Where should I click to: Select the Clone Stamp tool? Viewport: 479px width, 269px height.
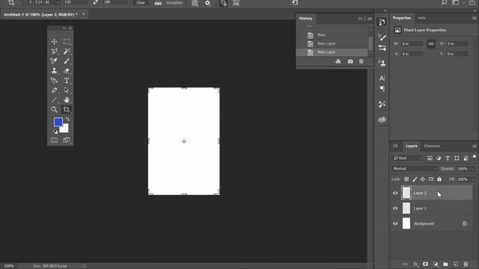pos(54,71)
